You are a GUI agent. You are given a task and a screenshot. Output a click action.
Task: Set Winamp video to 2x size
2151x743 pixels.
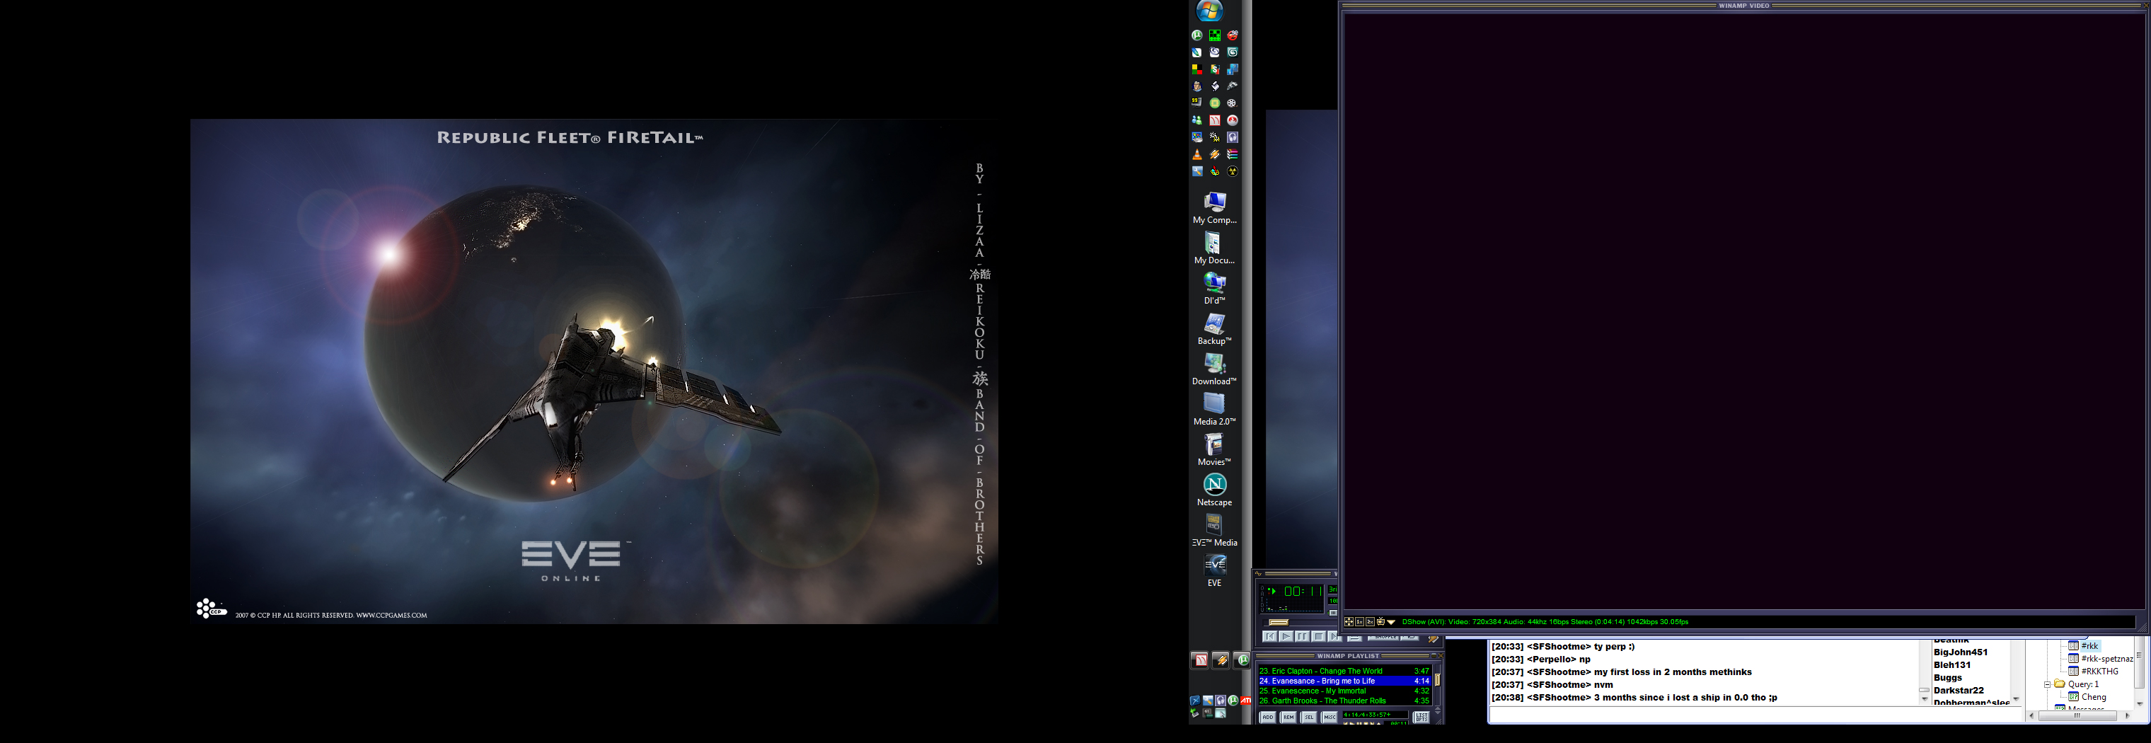[x=1371, y=622]
